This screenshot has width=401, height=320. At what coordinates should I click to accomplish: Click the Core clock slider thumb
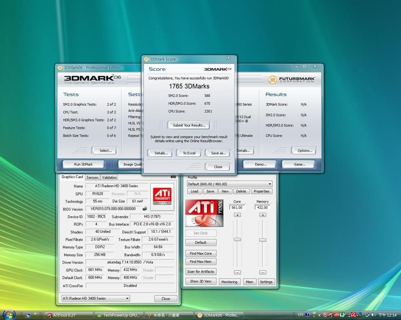tap(237, 240)
